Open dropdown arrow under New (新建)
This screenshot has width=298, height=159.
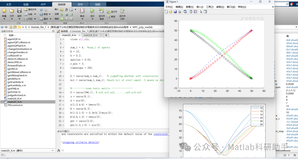(x=4, y=19)
